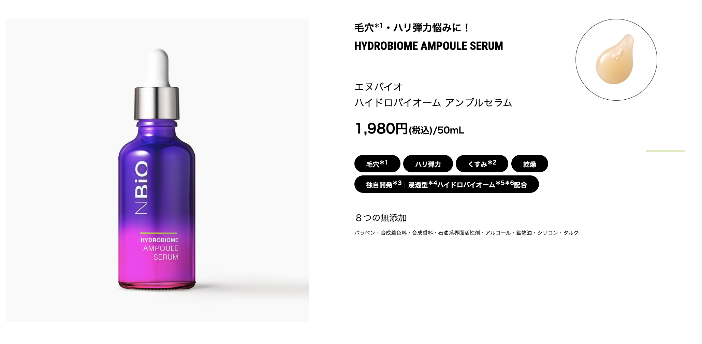The image size is (702, 344).
Task: Click the (税込)/50mL volume text
Action: [437, 130]
